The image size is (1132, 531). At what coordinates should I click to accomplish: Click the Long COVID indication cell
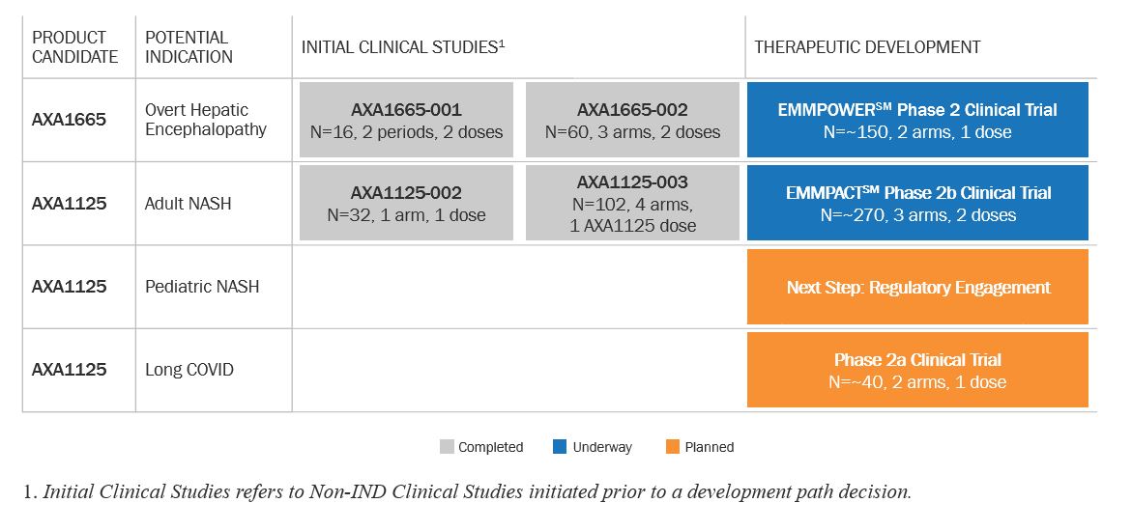click(x=189, y=370)
